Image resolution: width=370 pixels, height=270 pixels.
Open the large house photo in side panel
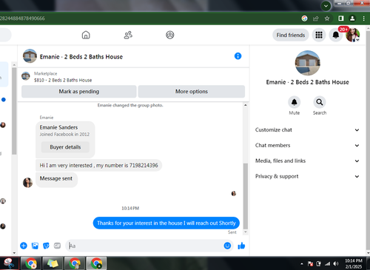pos(307,63)
